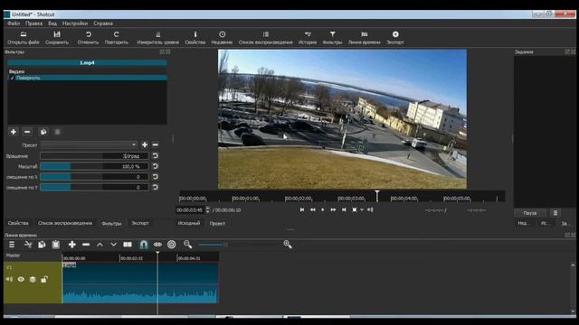Switch to bottom Список воспроизведения tab
579x325 pixels.
pos(65,223)
